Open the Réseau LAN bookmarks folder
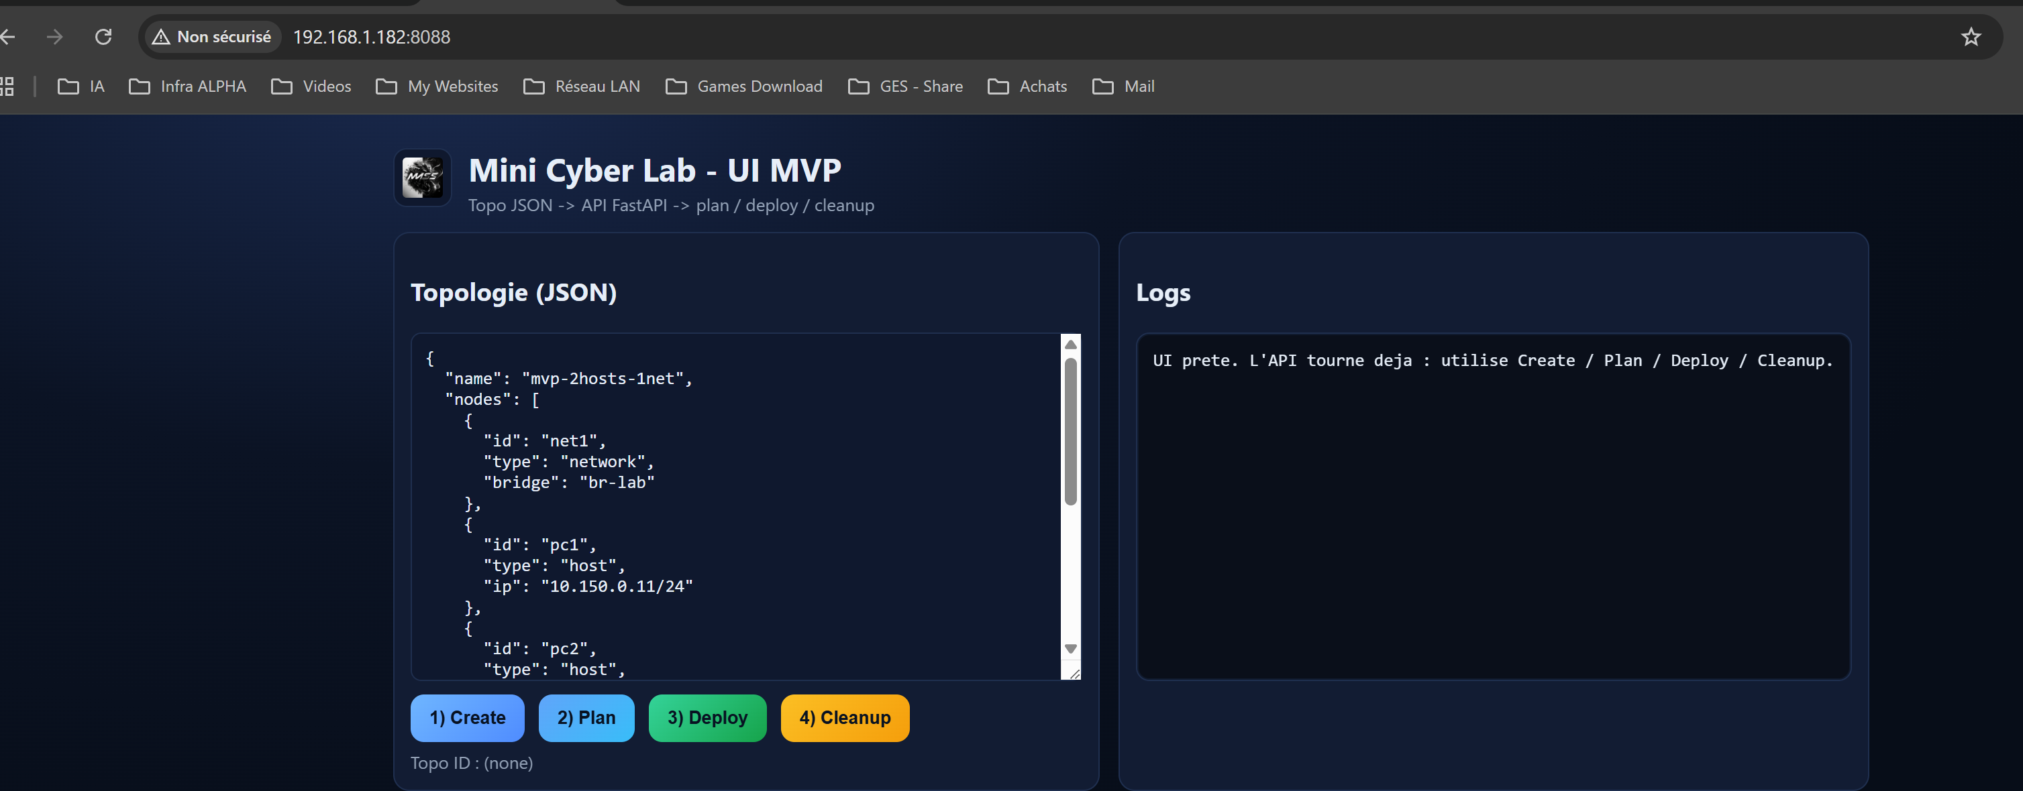This screenshot has width=2023, height=791. (582, 86)
